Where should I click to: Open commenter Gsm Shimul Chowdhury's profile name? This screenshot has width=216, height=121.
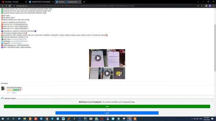coord(14,88)
